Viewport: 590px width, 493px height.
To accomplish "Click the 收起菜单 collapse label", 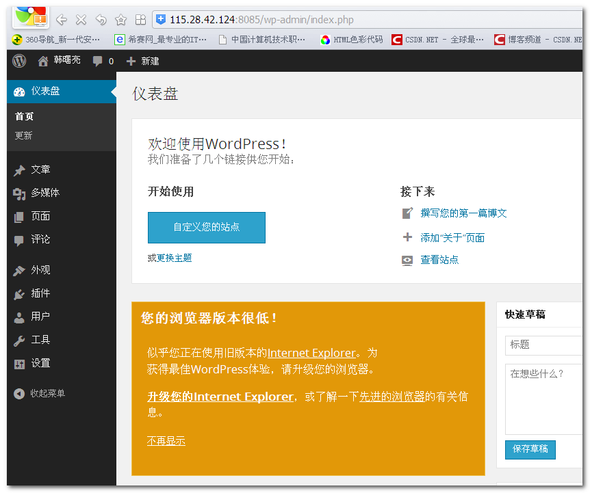I will tap(47, 393).
